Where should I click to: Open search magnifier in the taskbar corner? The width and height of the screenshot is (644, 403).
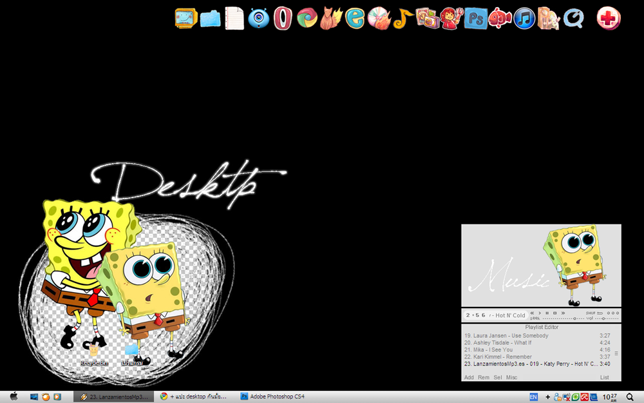(630, 397)
